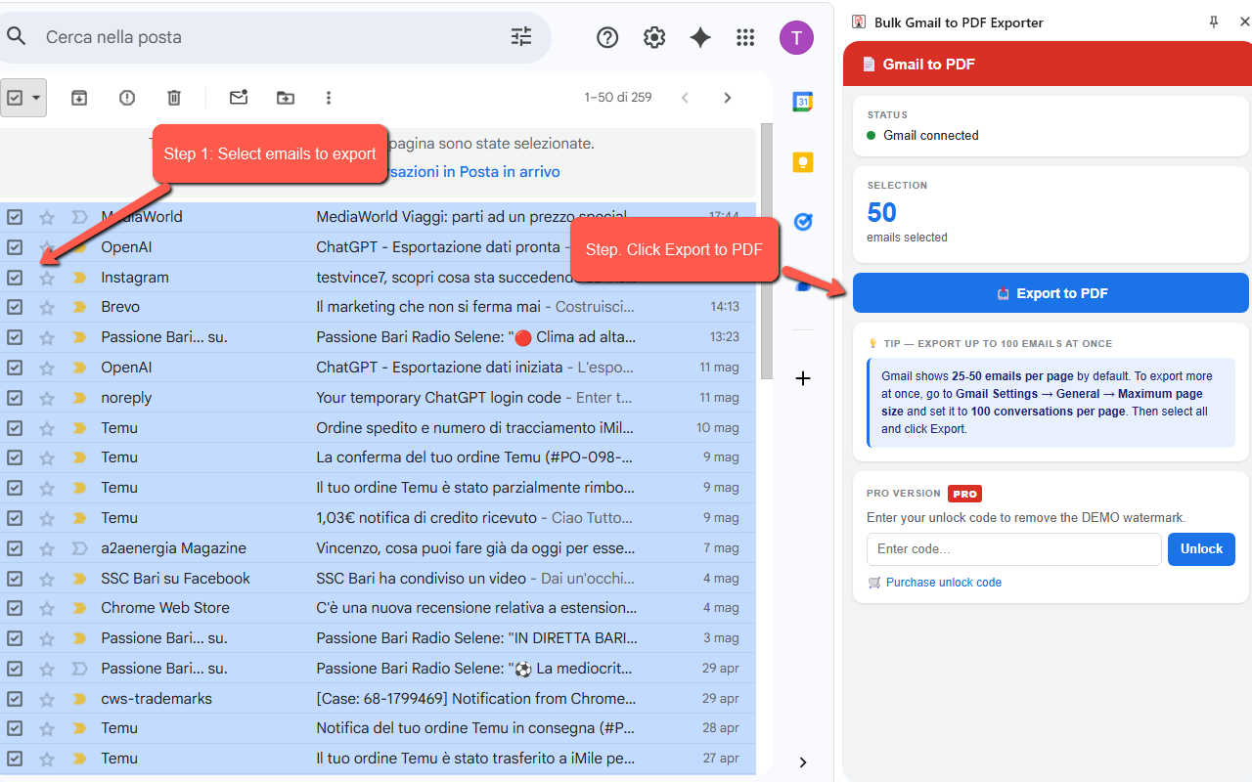Click the search magnifier icon
Image resolution: width=1252 pixels, height=782 pixels.
(17, 37)
